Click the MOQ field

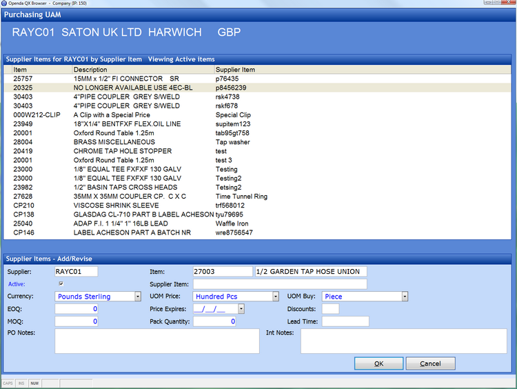tap(76, 321)
